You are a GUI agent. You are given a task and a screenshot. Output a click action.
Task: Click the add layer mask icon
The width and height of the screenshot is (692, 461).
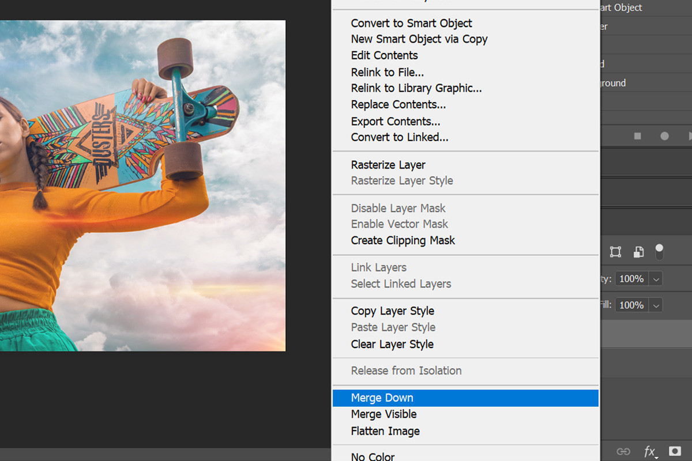pyautogui.click(x=675, y=451)
